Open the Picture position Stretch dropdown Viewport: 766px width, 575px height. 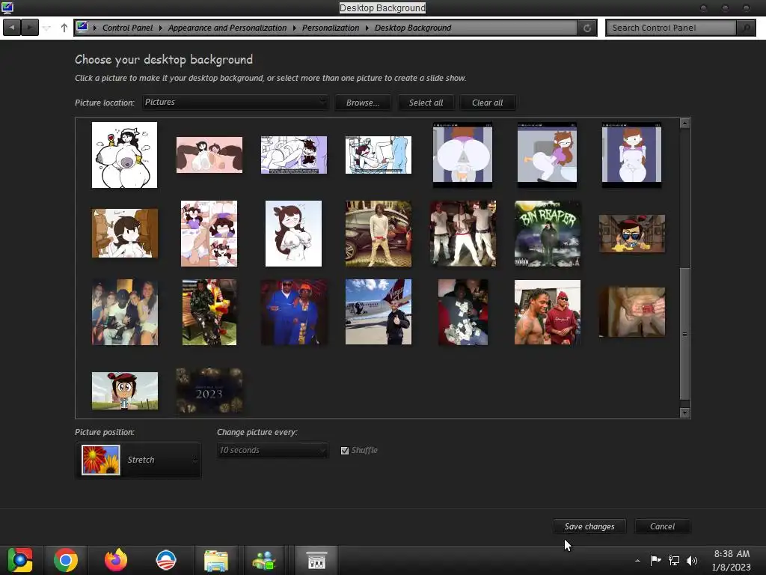138,460
